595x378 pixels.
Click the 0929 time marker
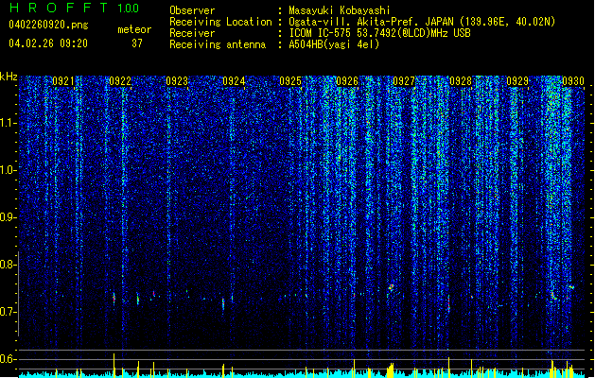[x=517, y=81]
